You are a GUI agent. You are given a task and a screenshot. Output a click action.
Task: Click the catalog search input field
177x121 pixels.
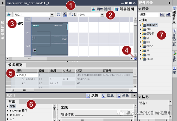pyautogui.click(x=149, y=15)
